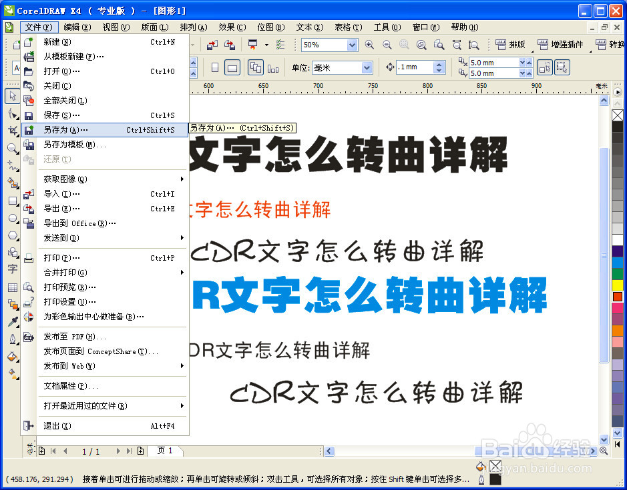This screenshot has height=490, width=627.
Task: Click the no-fill X swatch atop palette
Action: (x=618, y=115)
